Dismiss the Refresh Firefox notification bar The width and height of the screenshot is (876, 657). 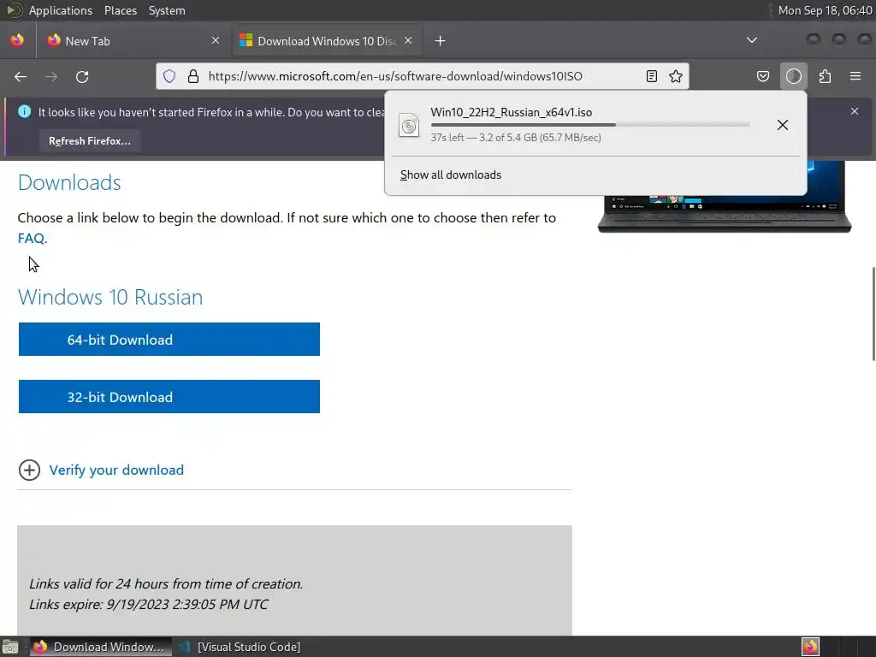pos(855,111)
